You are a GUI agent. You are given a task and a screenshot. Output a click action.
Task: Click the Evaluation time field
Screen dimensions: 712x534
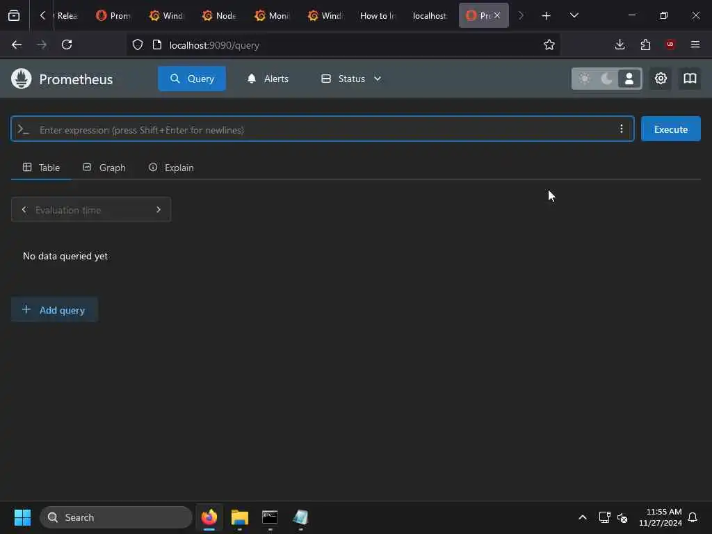[91, 210]
